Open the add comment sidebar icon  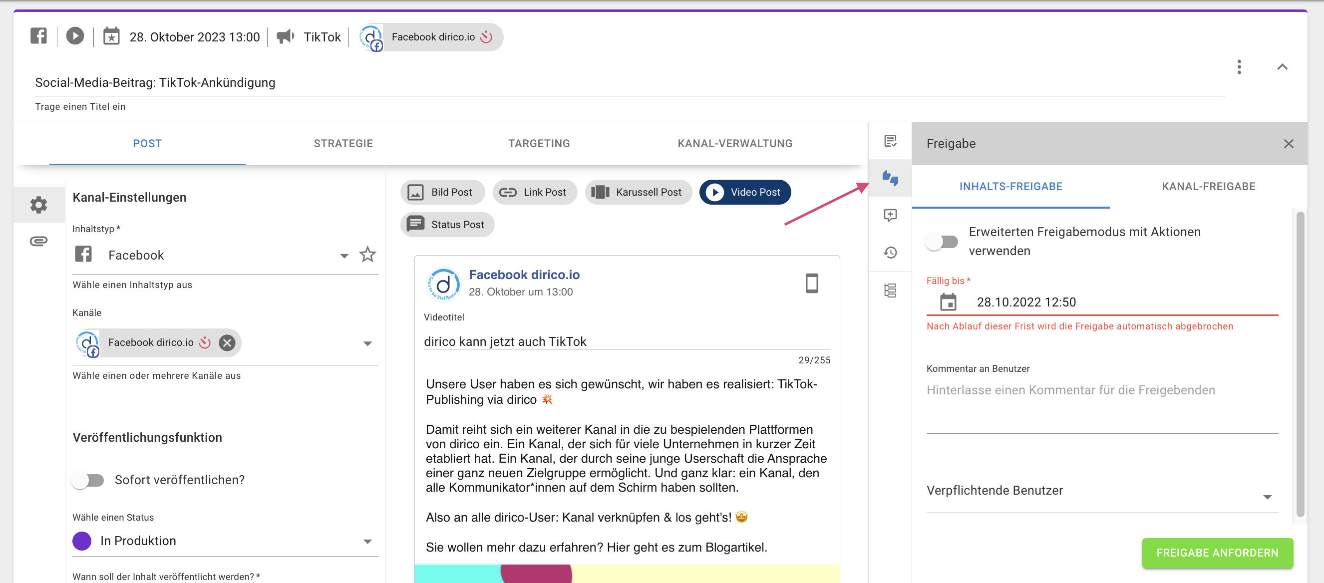(890, 215)
